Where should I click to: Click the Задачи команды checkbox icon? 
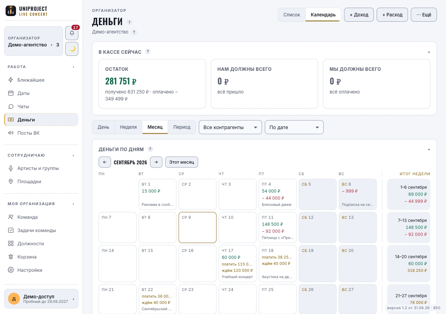coord(11,230)
